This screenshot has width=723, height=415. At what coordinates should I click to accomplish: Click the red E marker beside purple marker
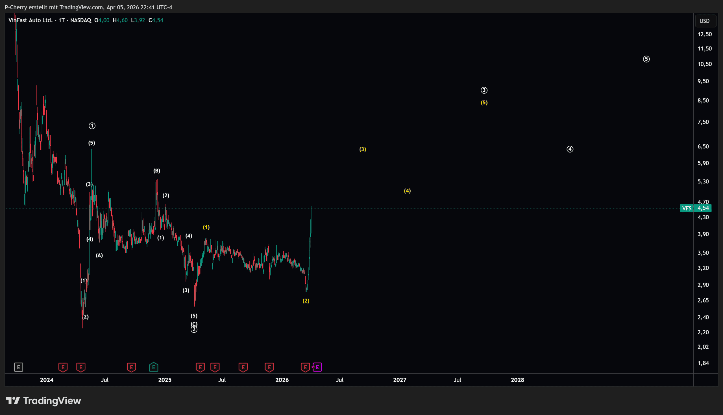(305, 367)
